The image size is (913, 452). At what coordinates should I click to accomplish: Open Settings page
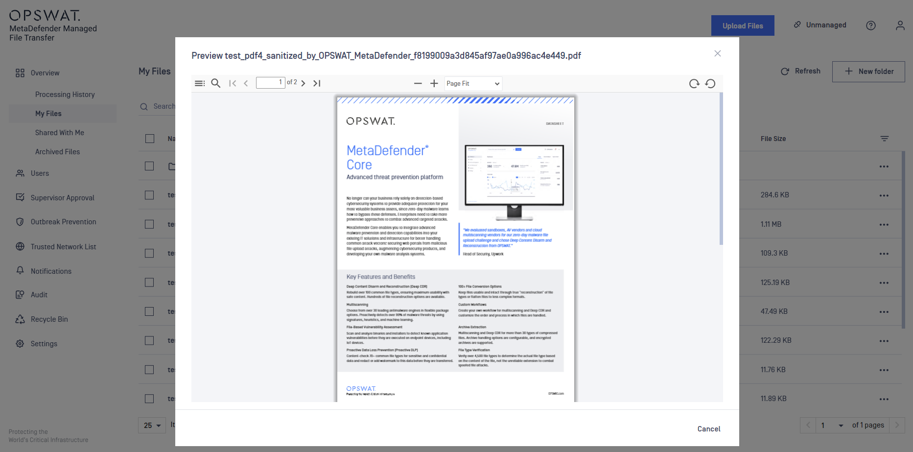(44, 344)
